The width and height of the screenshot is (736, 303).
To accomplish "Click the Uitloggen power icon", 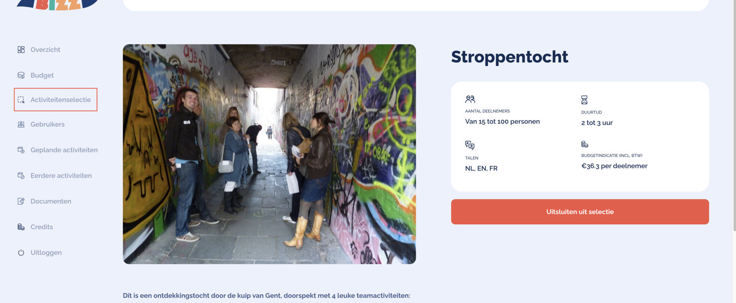I will 21,253.
